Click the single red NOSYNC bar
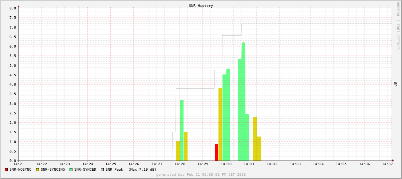Viewport: 402px width, 179px height. click(216, 152)
